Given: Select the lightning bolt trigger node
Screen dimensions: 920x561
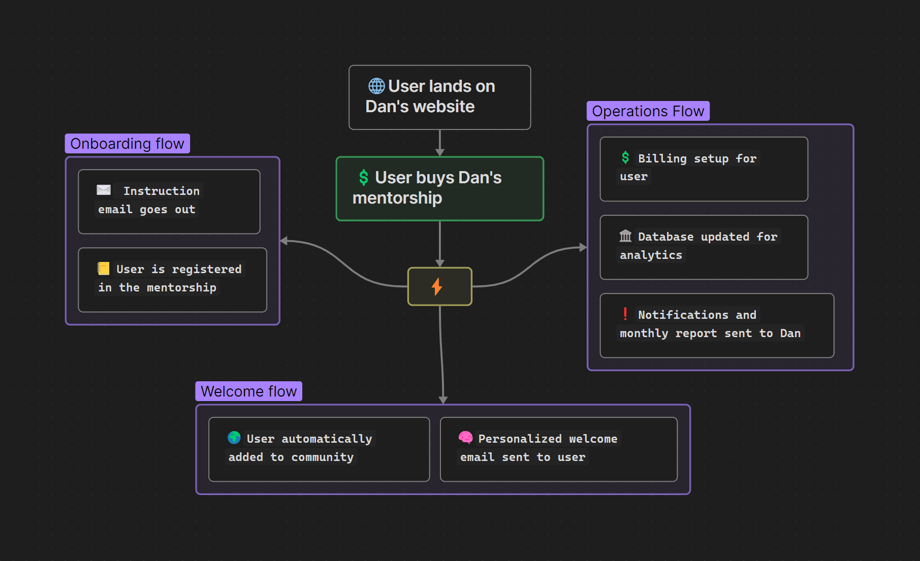Looking at the screenshot, I should pyautogui.click(x=440, y=286).
